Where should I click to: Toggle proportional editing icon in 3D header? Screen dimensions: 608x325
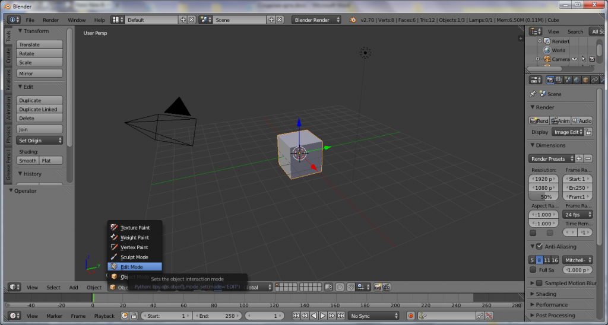point(340,288)
